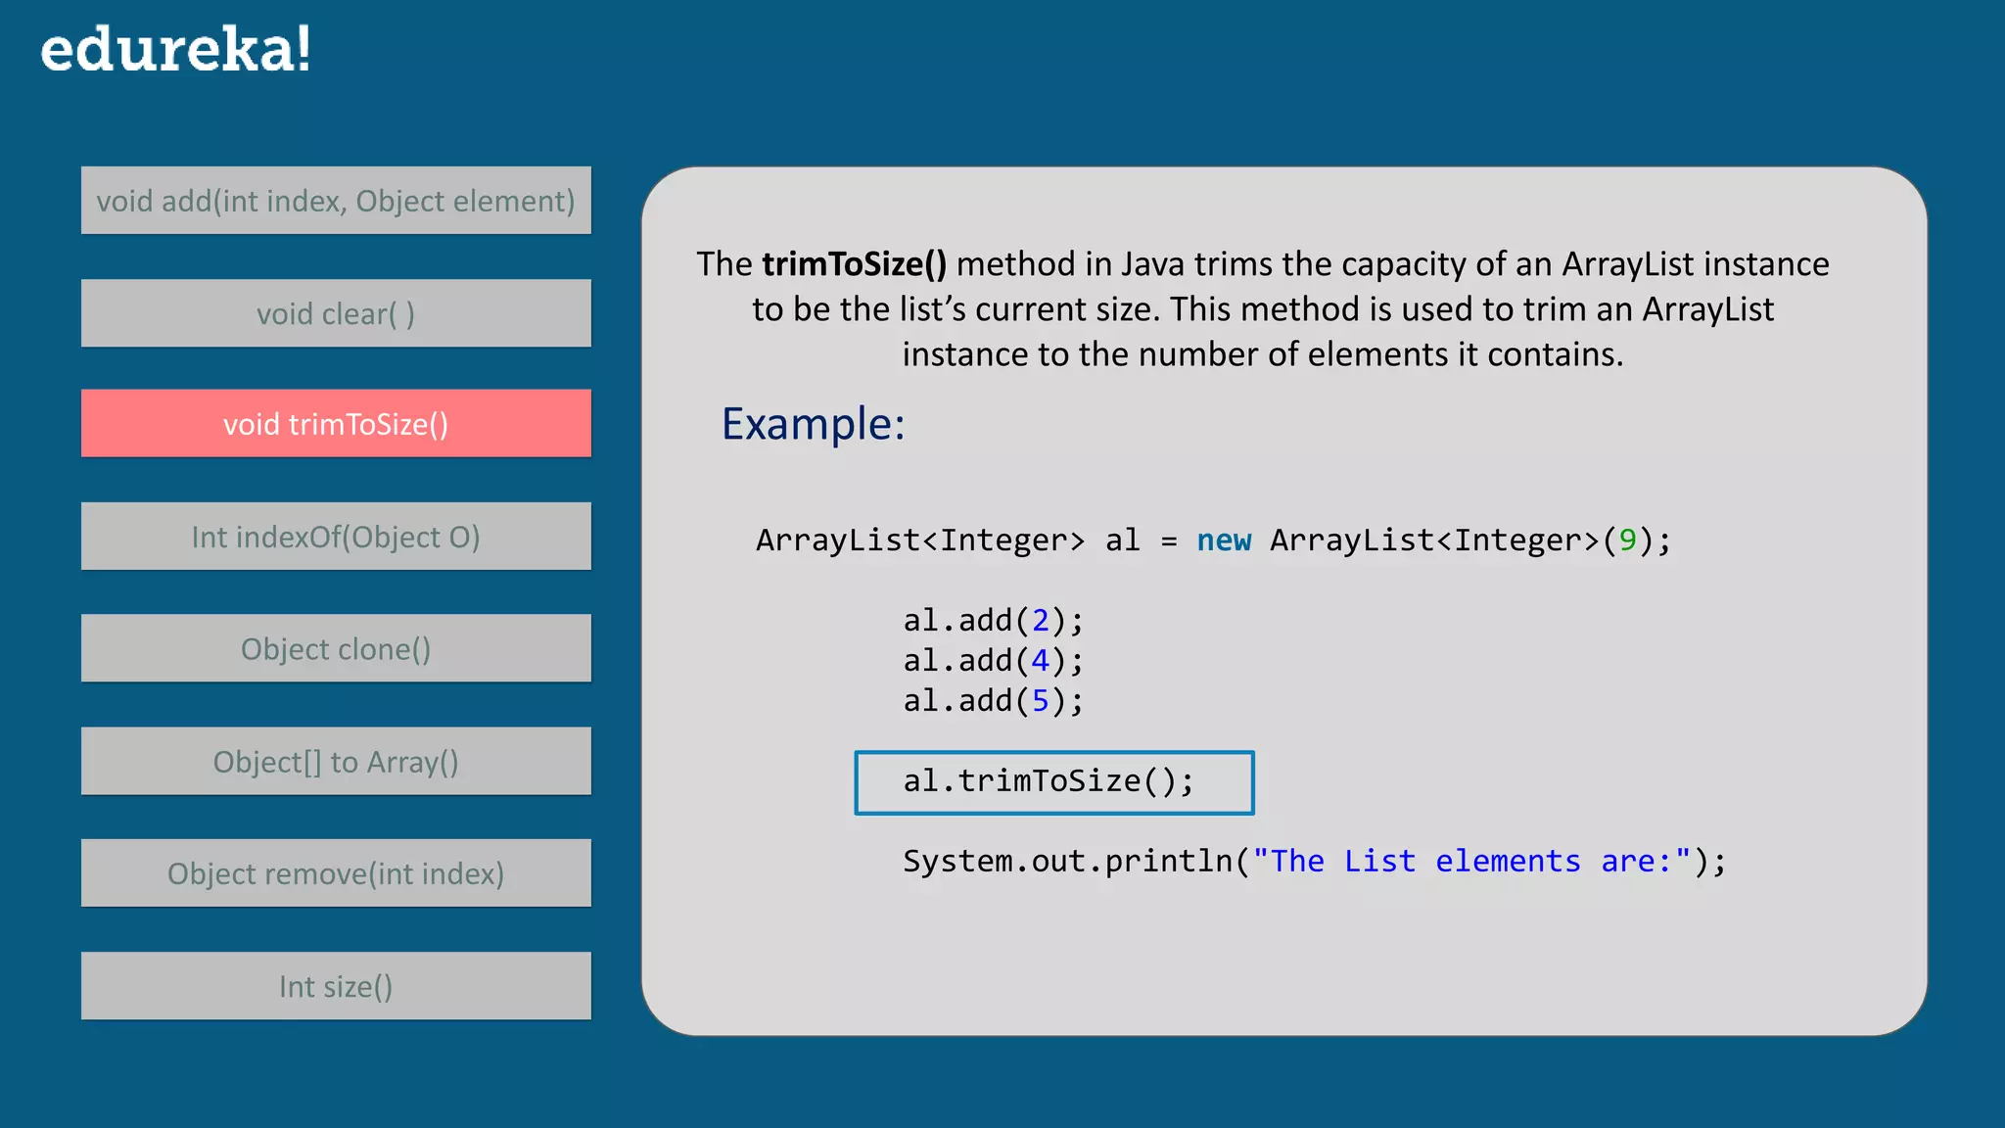The height and width of the screenshot is (1128, 2005).
Task: Pick the 'Object remove(int index)' button
Action: [x=336, y=872]
